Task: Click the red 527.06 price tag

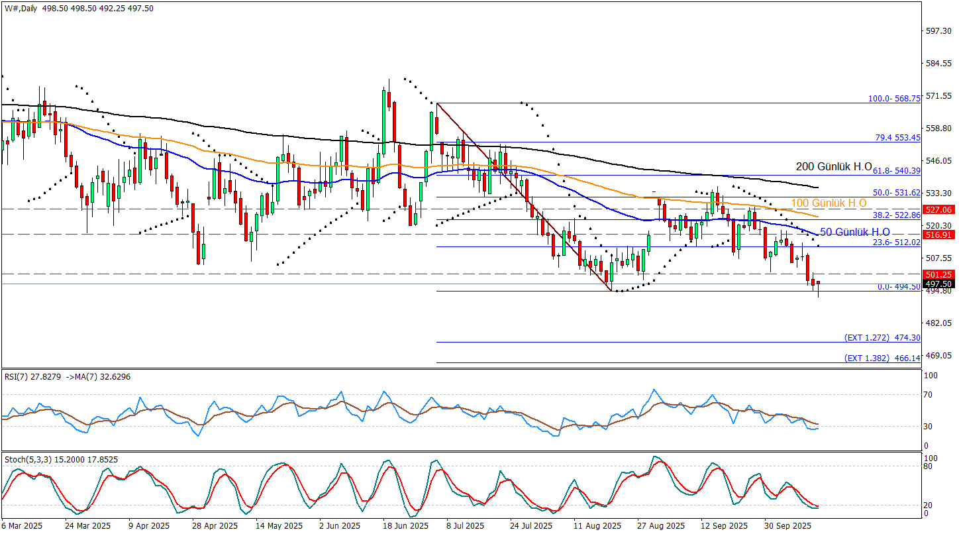Action: tap(939, 209)
